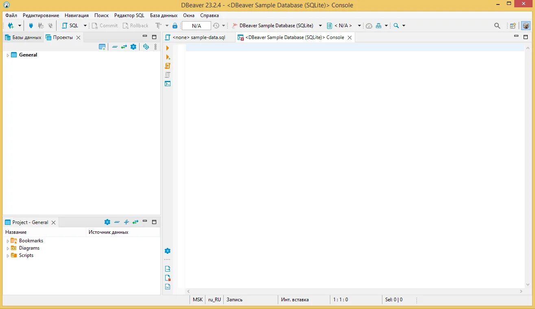Toggle link with editor in Проекты panel

(x=124, y=47)
